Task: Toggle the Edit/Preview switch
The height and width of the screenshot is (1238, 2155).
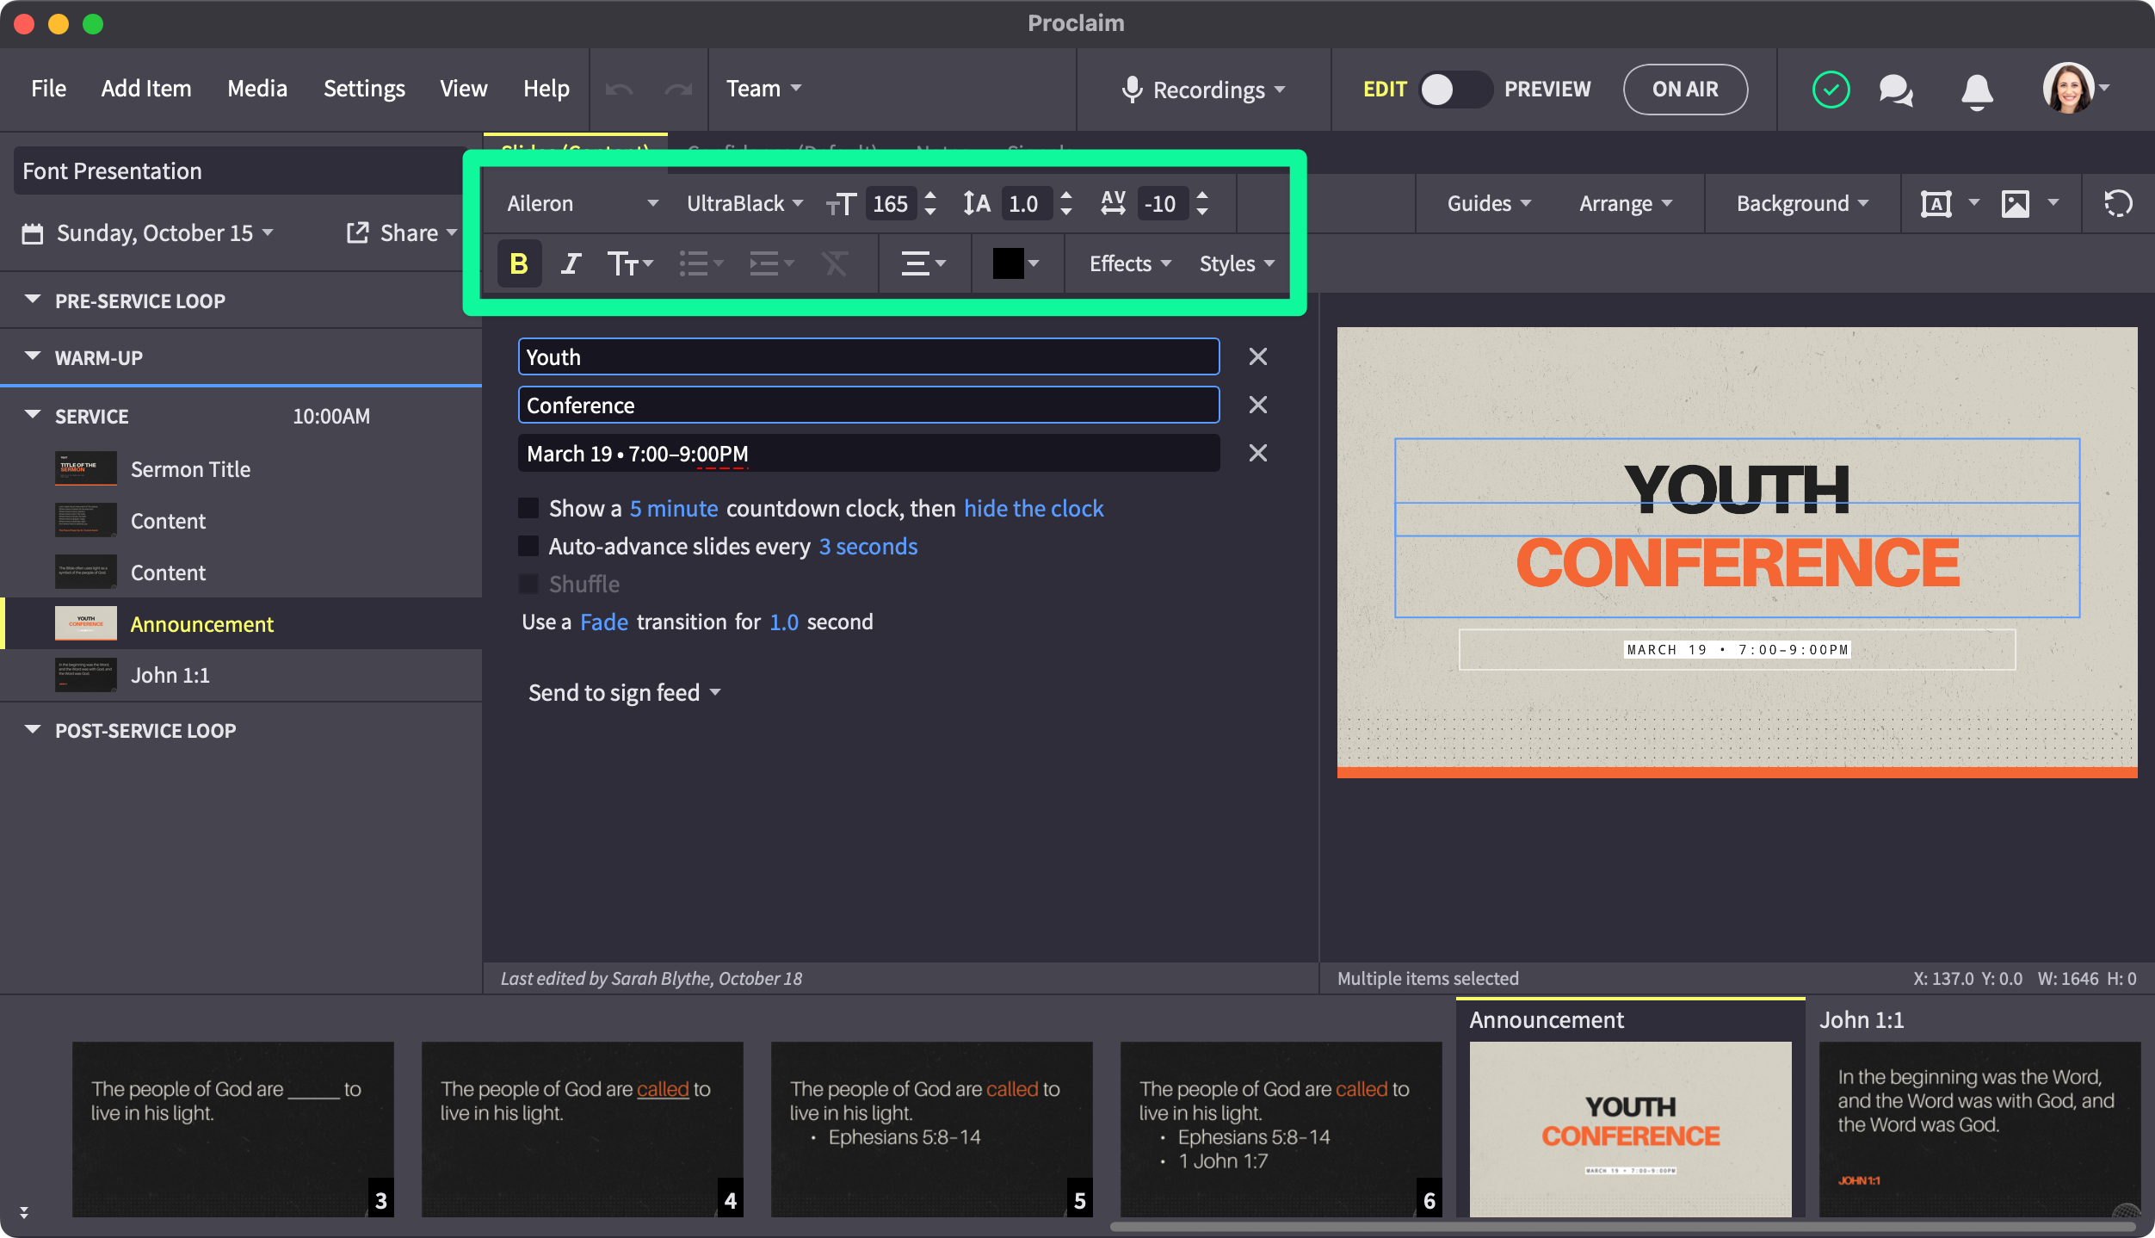Action: pos(1454,90)
